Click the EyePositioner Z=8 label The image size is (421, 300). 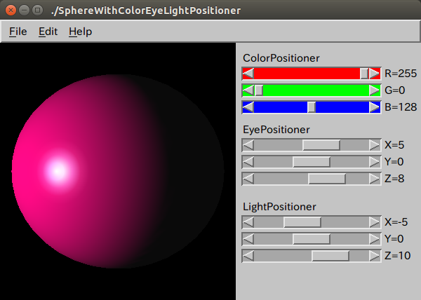coord(394,179)
